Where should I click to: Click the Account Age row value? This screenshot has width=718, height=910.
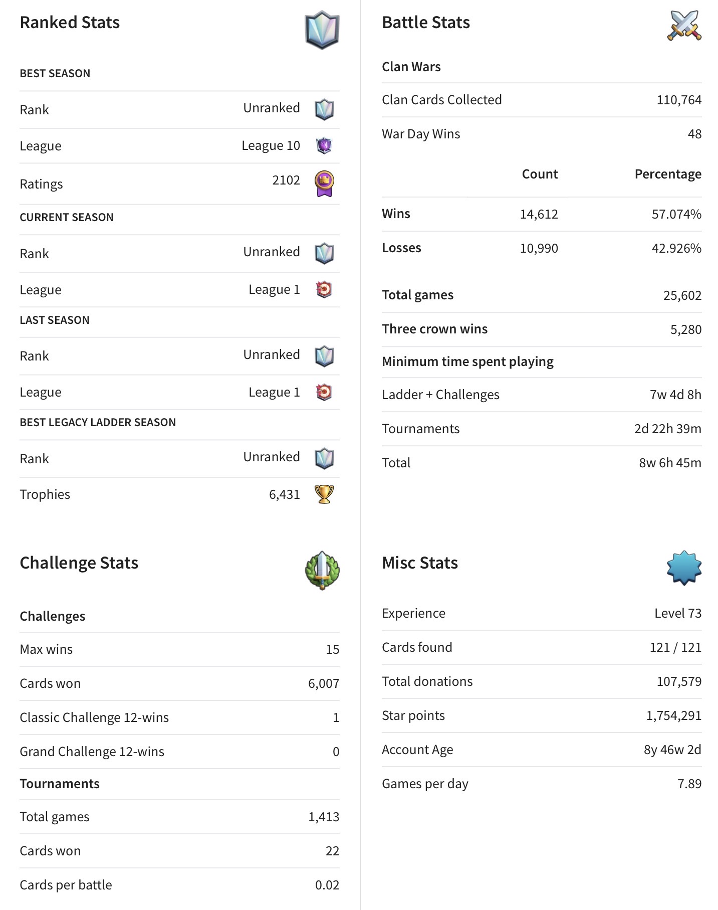[x=672, y=750]
